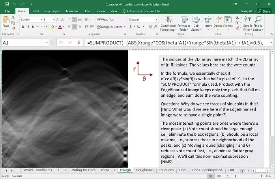Open the General number format dropdown

[x=156, y=19]
